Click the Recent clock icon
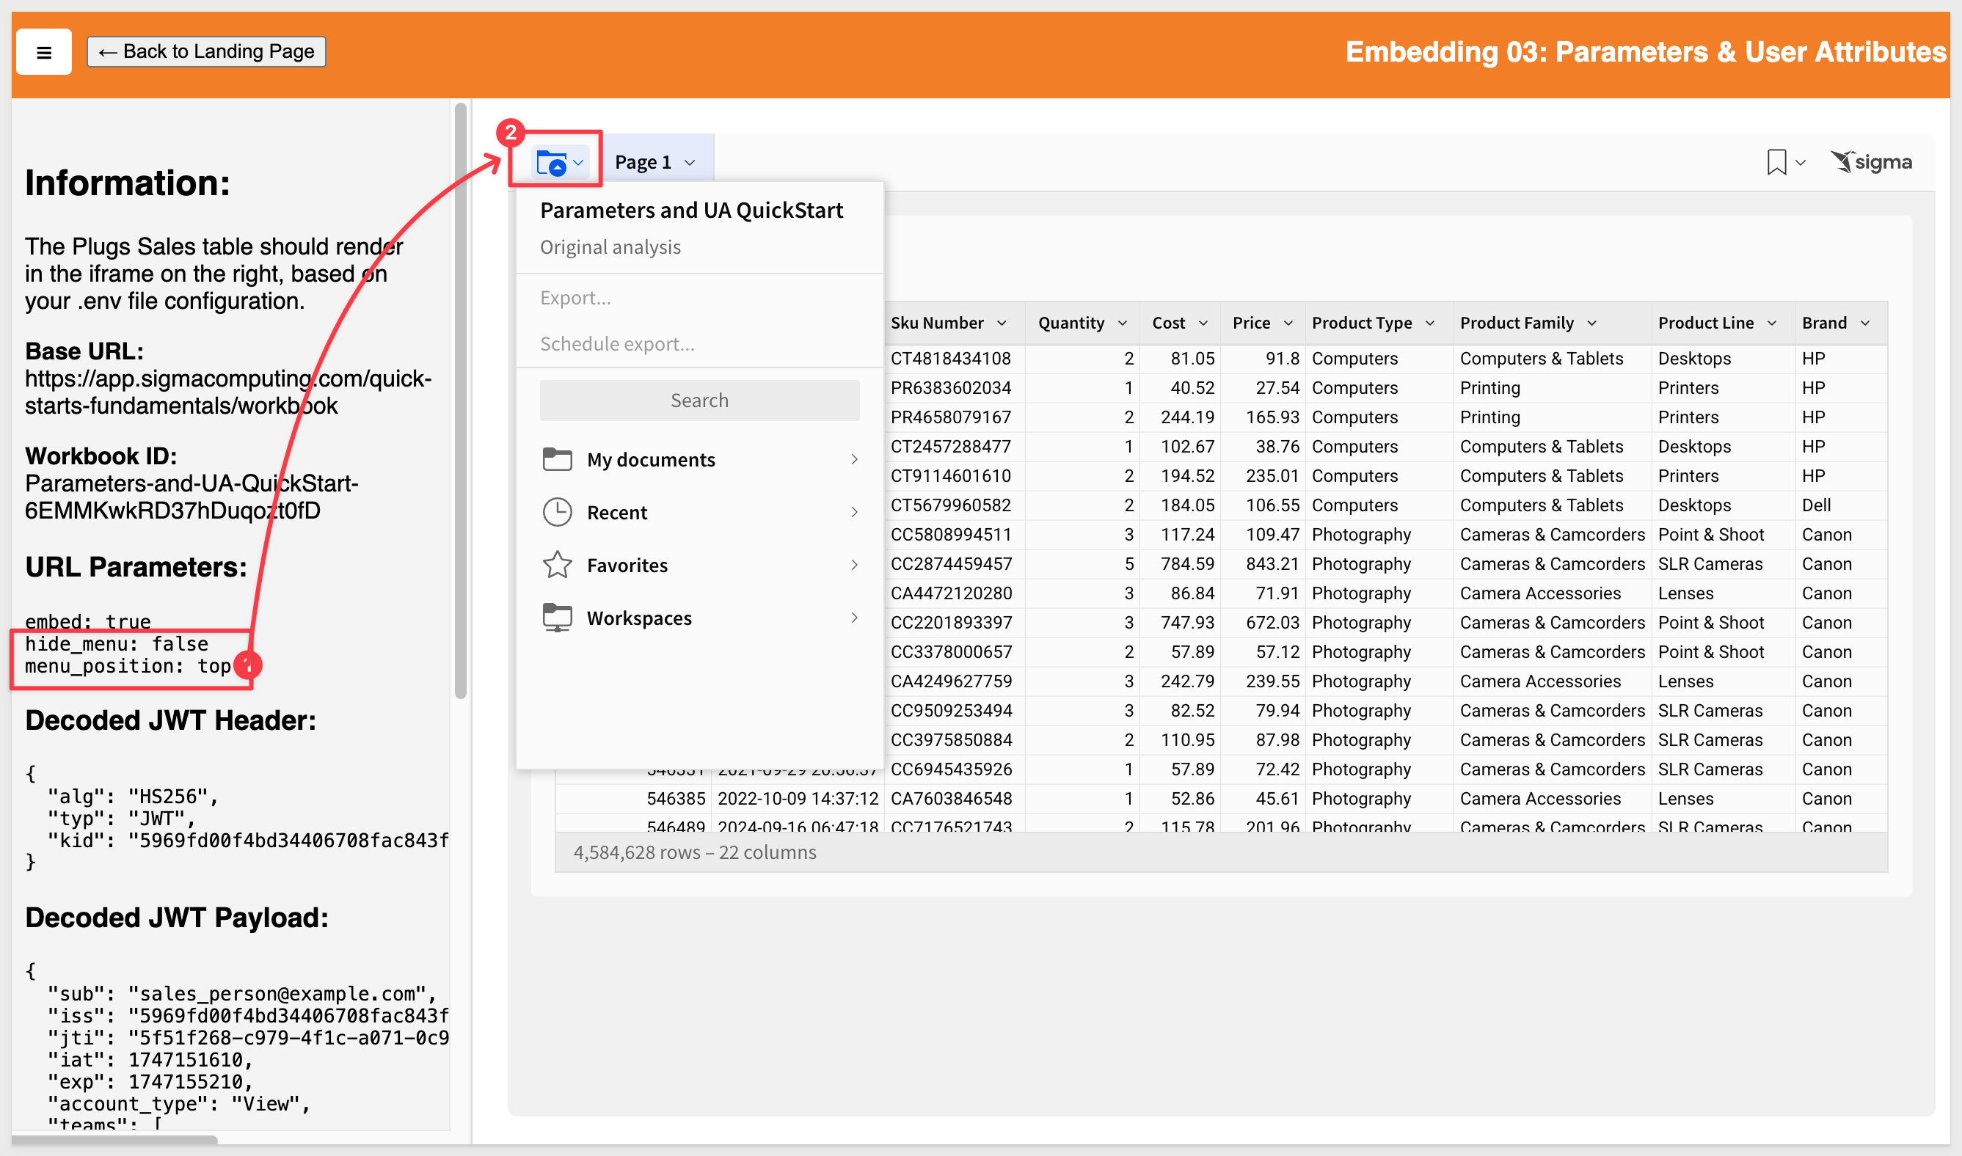1962x1156 pixels. (x=557, y=513)
